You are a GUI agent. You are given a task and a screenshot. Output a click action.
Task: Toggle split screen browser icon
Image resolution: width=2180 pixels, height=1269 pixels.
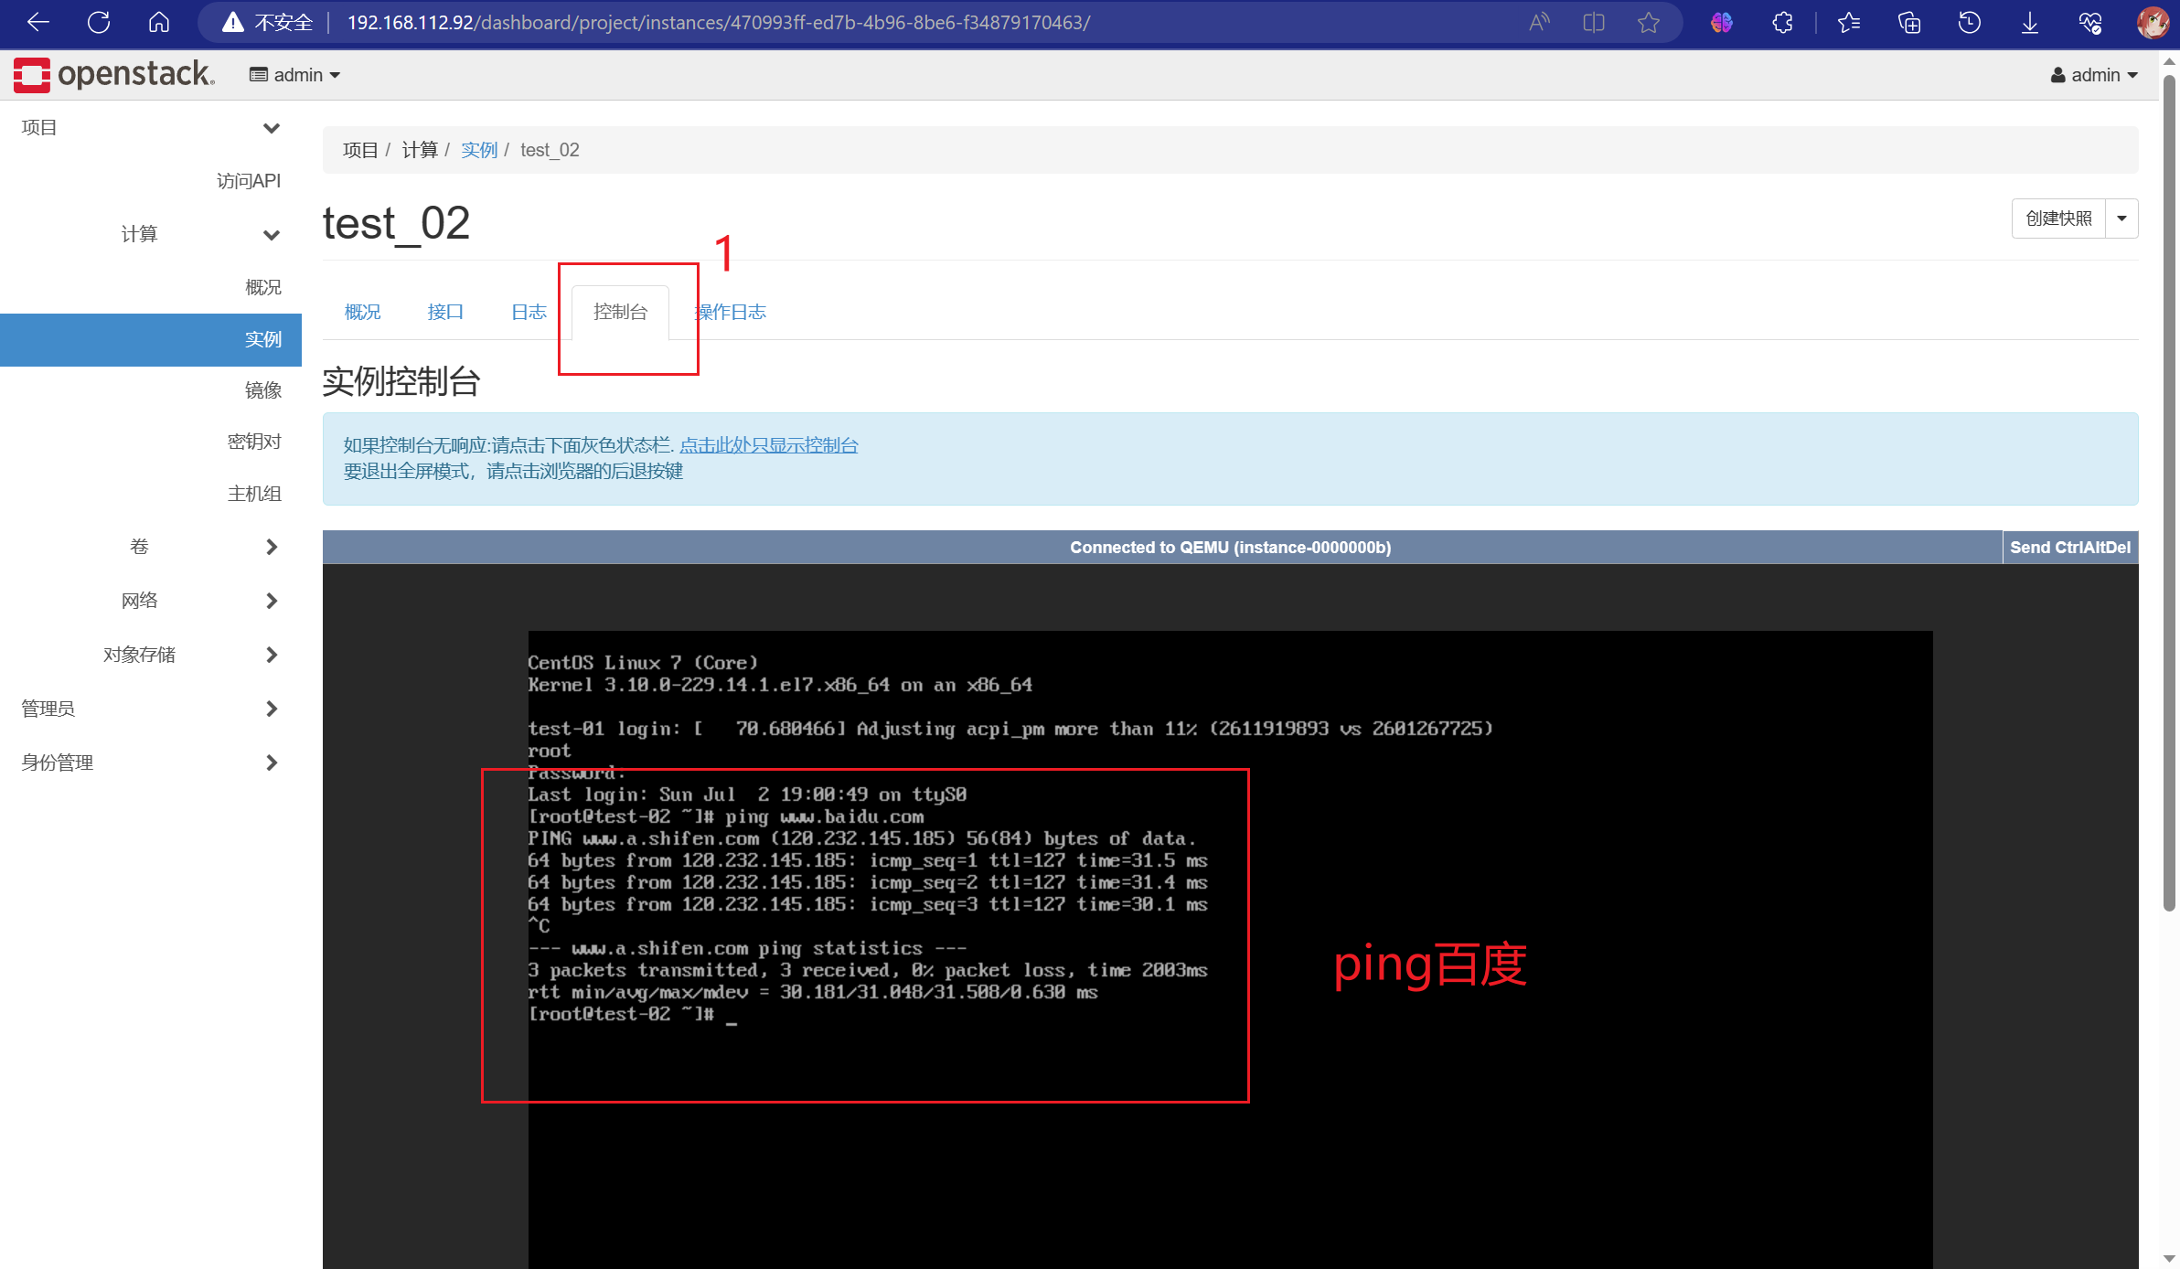pyautogui.click(x=1593, y=22)
